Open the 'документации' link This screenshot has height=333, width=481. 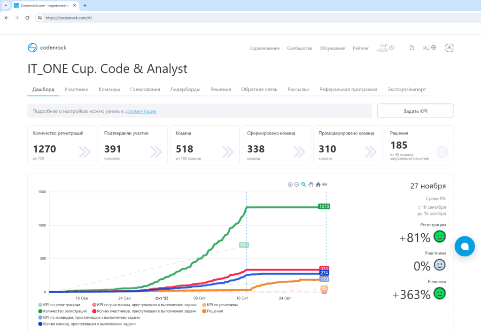(140, 111)
